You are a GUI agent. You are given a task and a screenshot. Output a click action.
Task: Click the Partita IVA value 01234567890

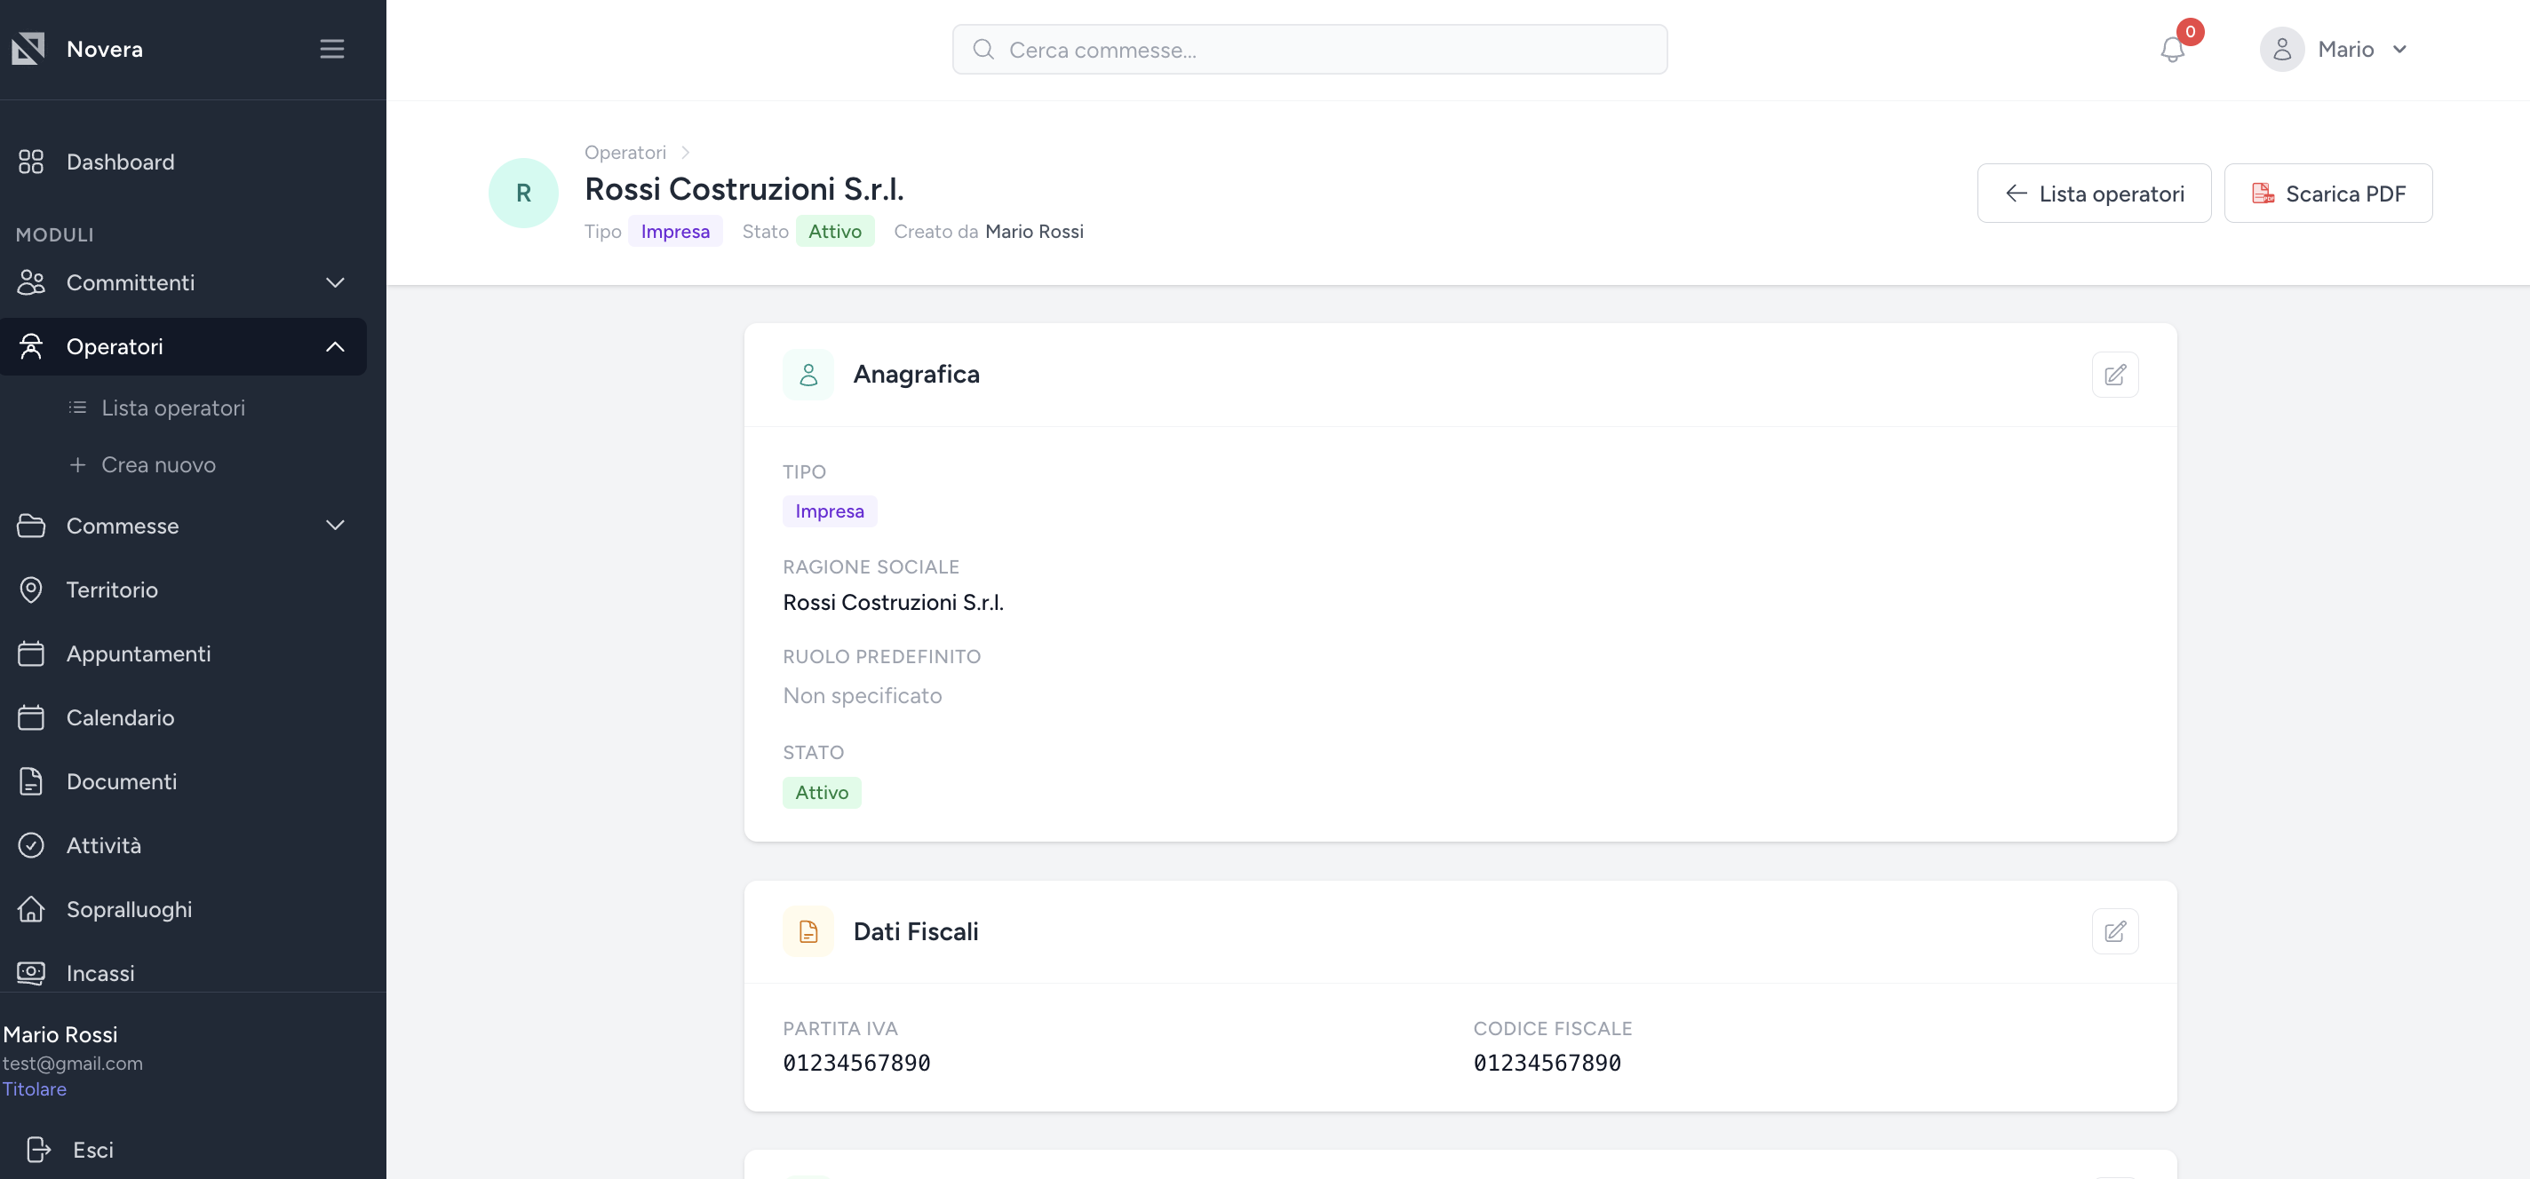pyautogui.click(x=856, y=1064)
